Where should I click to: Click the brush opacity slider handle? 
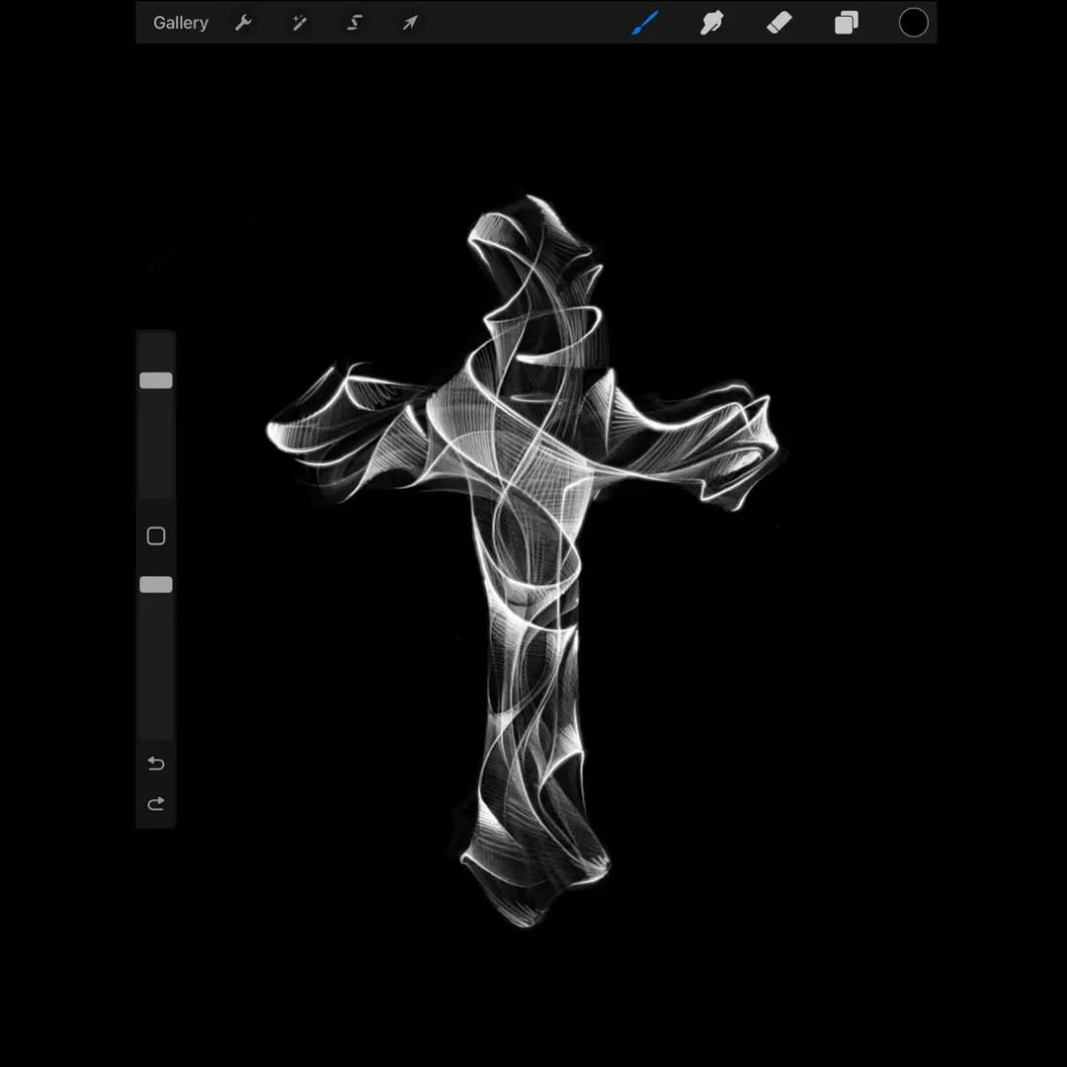click(x=156, y=585)
